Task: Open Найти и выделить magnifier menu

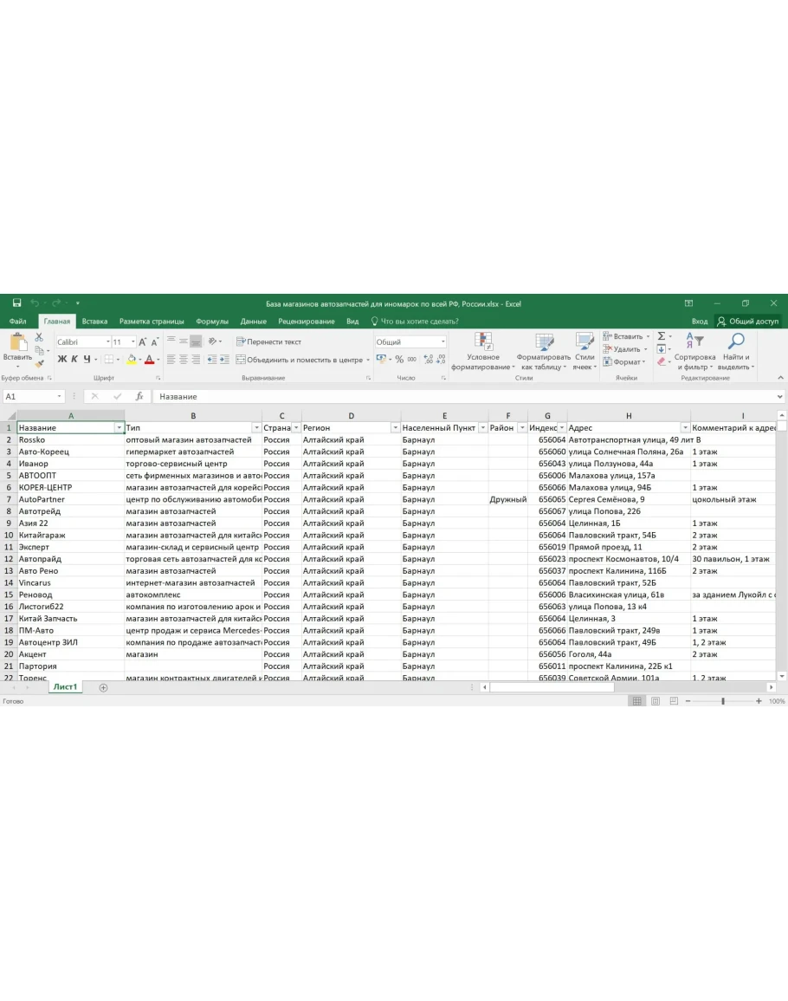Action: [x=736, y=351]
